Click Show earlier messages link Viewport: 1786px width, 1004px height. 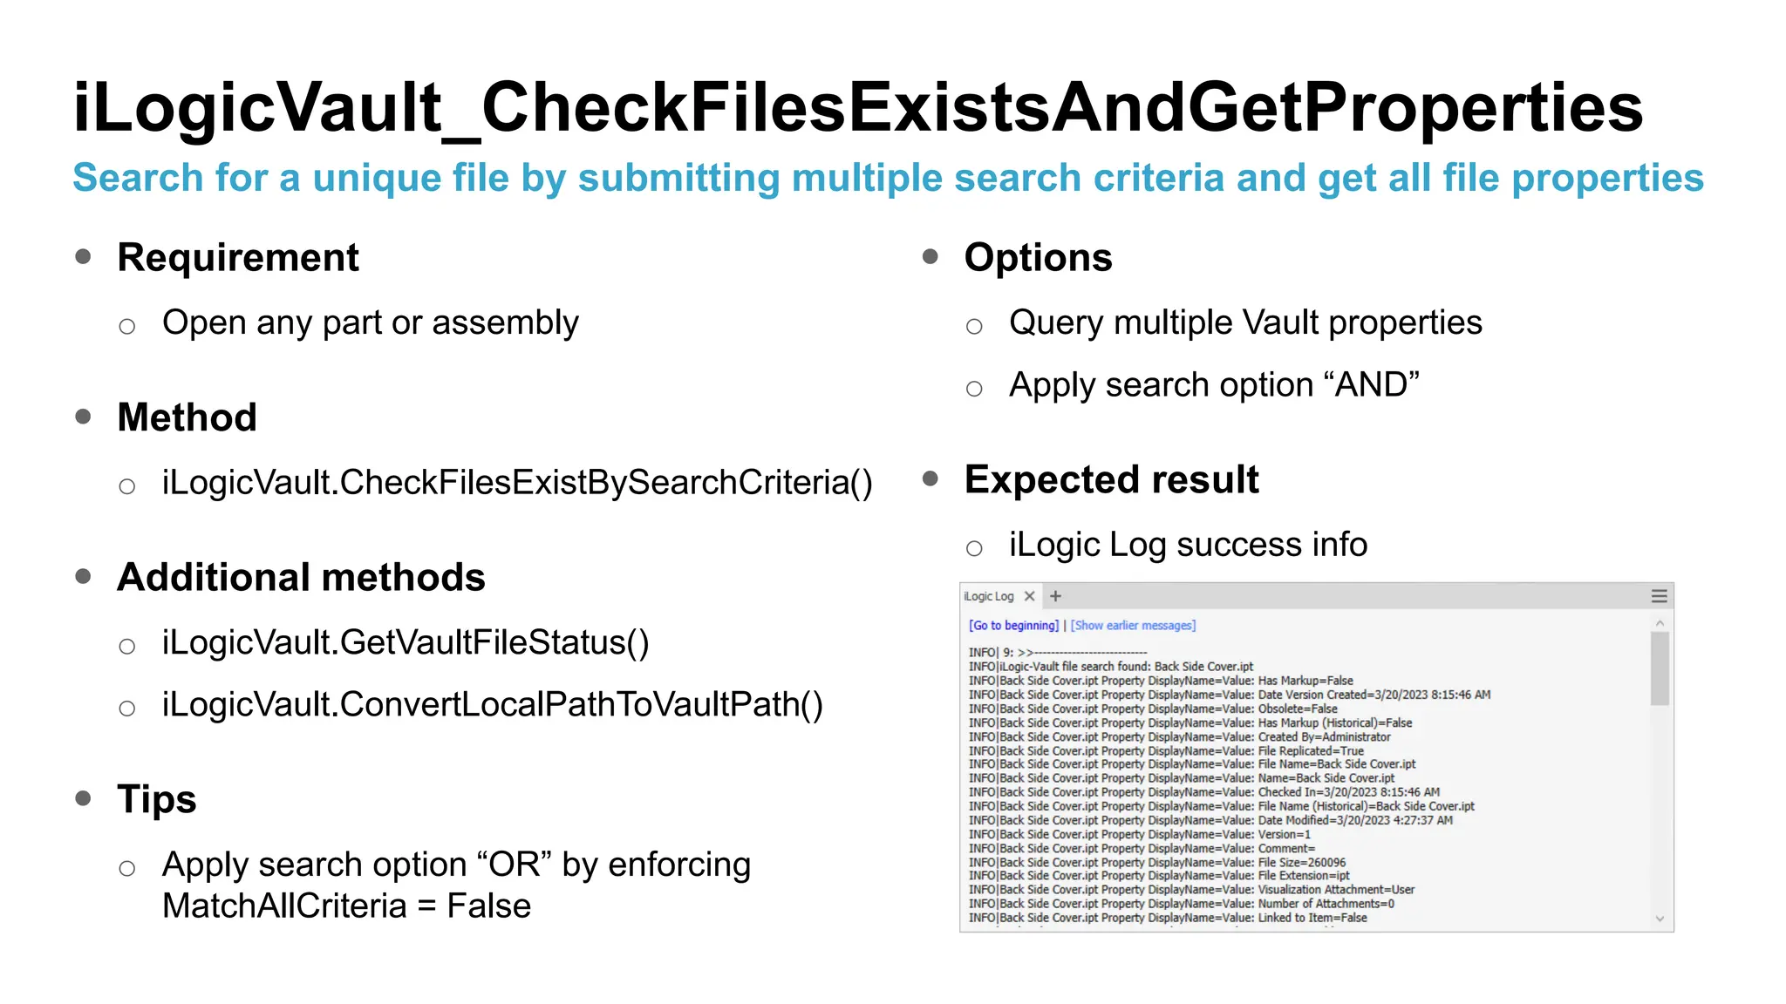click(x=1133, y=626)
